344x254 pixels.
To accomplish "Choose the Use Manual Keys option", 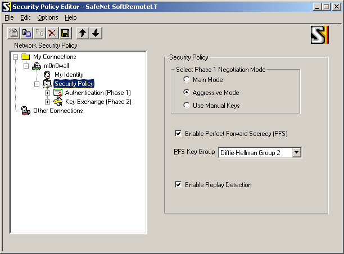I will pos(187,106).
